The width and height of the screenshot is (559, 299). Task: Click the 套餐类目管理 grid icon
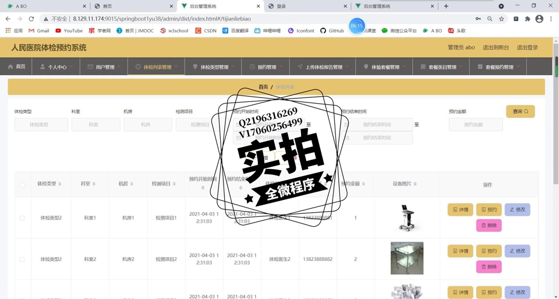coord(423,67)
